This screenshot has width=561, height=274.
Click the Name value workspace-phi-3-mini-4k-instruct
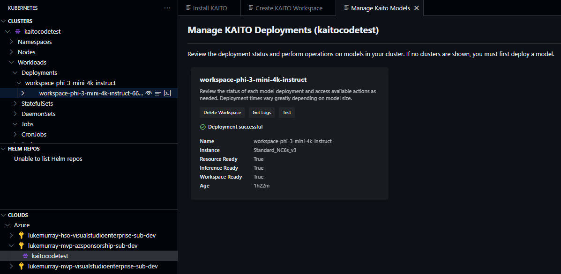[x=292, y=141]
